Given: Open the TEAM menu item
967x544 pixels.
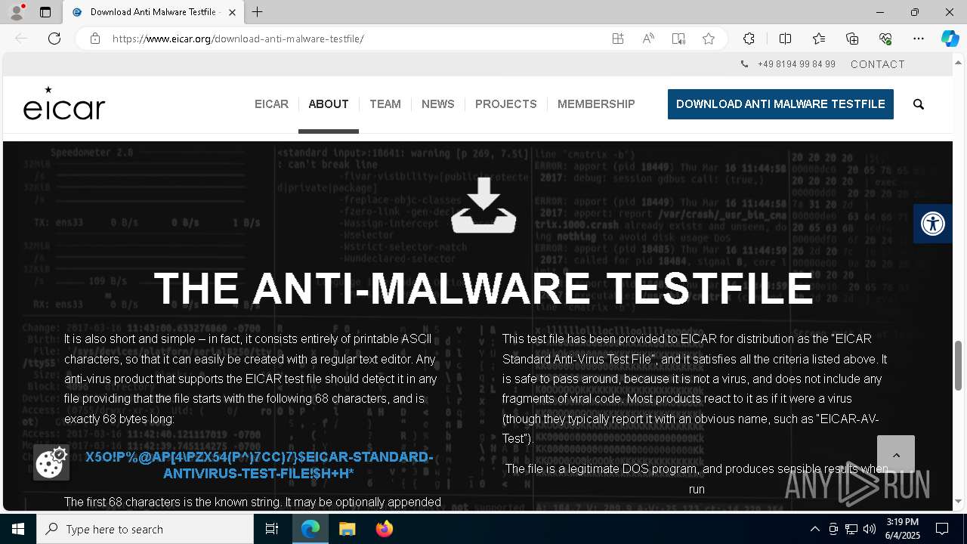Looking at the screenshot, I should (385, 104).
